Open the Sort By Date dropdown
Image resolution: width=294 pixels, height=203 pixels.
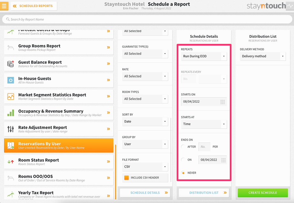tap(145, 122)
